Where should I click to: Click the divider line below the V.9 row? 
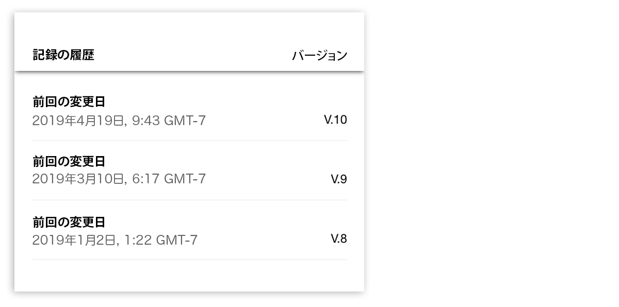pos(189,200)
